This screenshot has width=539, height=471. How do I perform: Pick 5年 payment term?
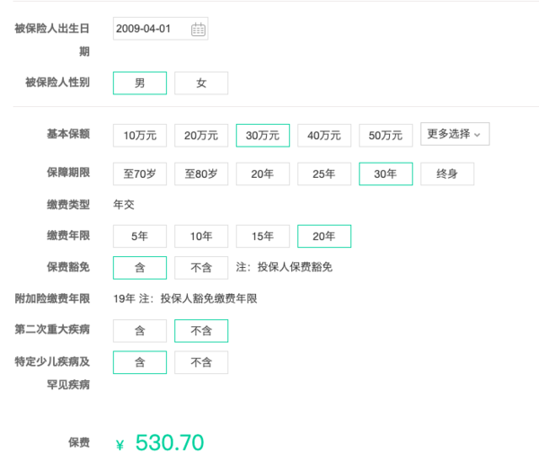tap(140, 236)
